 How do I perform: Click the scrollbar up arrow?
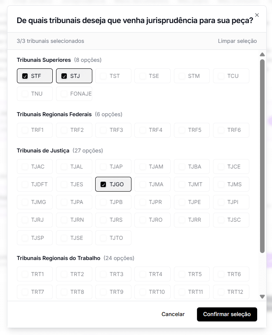[262, 54]
